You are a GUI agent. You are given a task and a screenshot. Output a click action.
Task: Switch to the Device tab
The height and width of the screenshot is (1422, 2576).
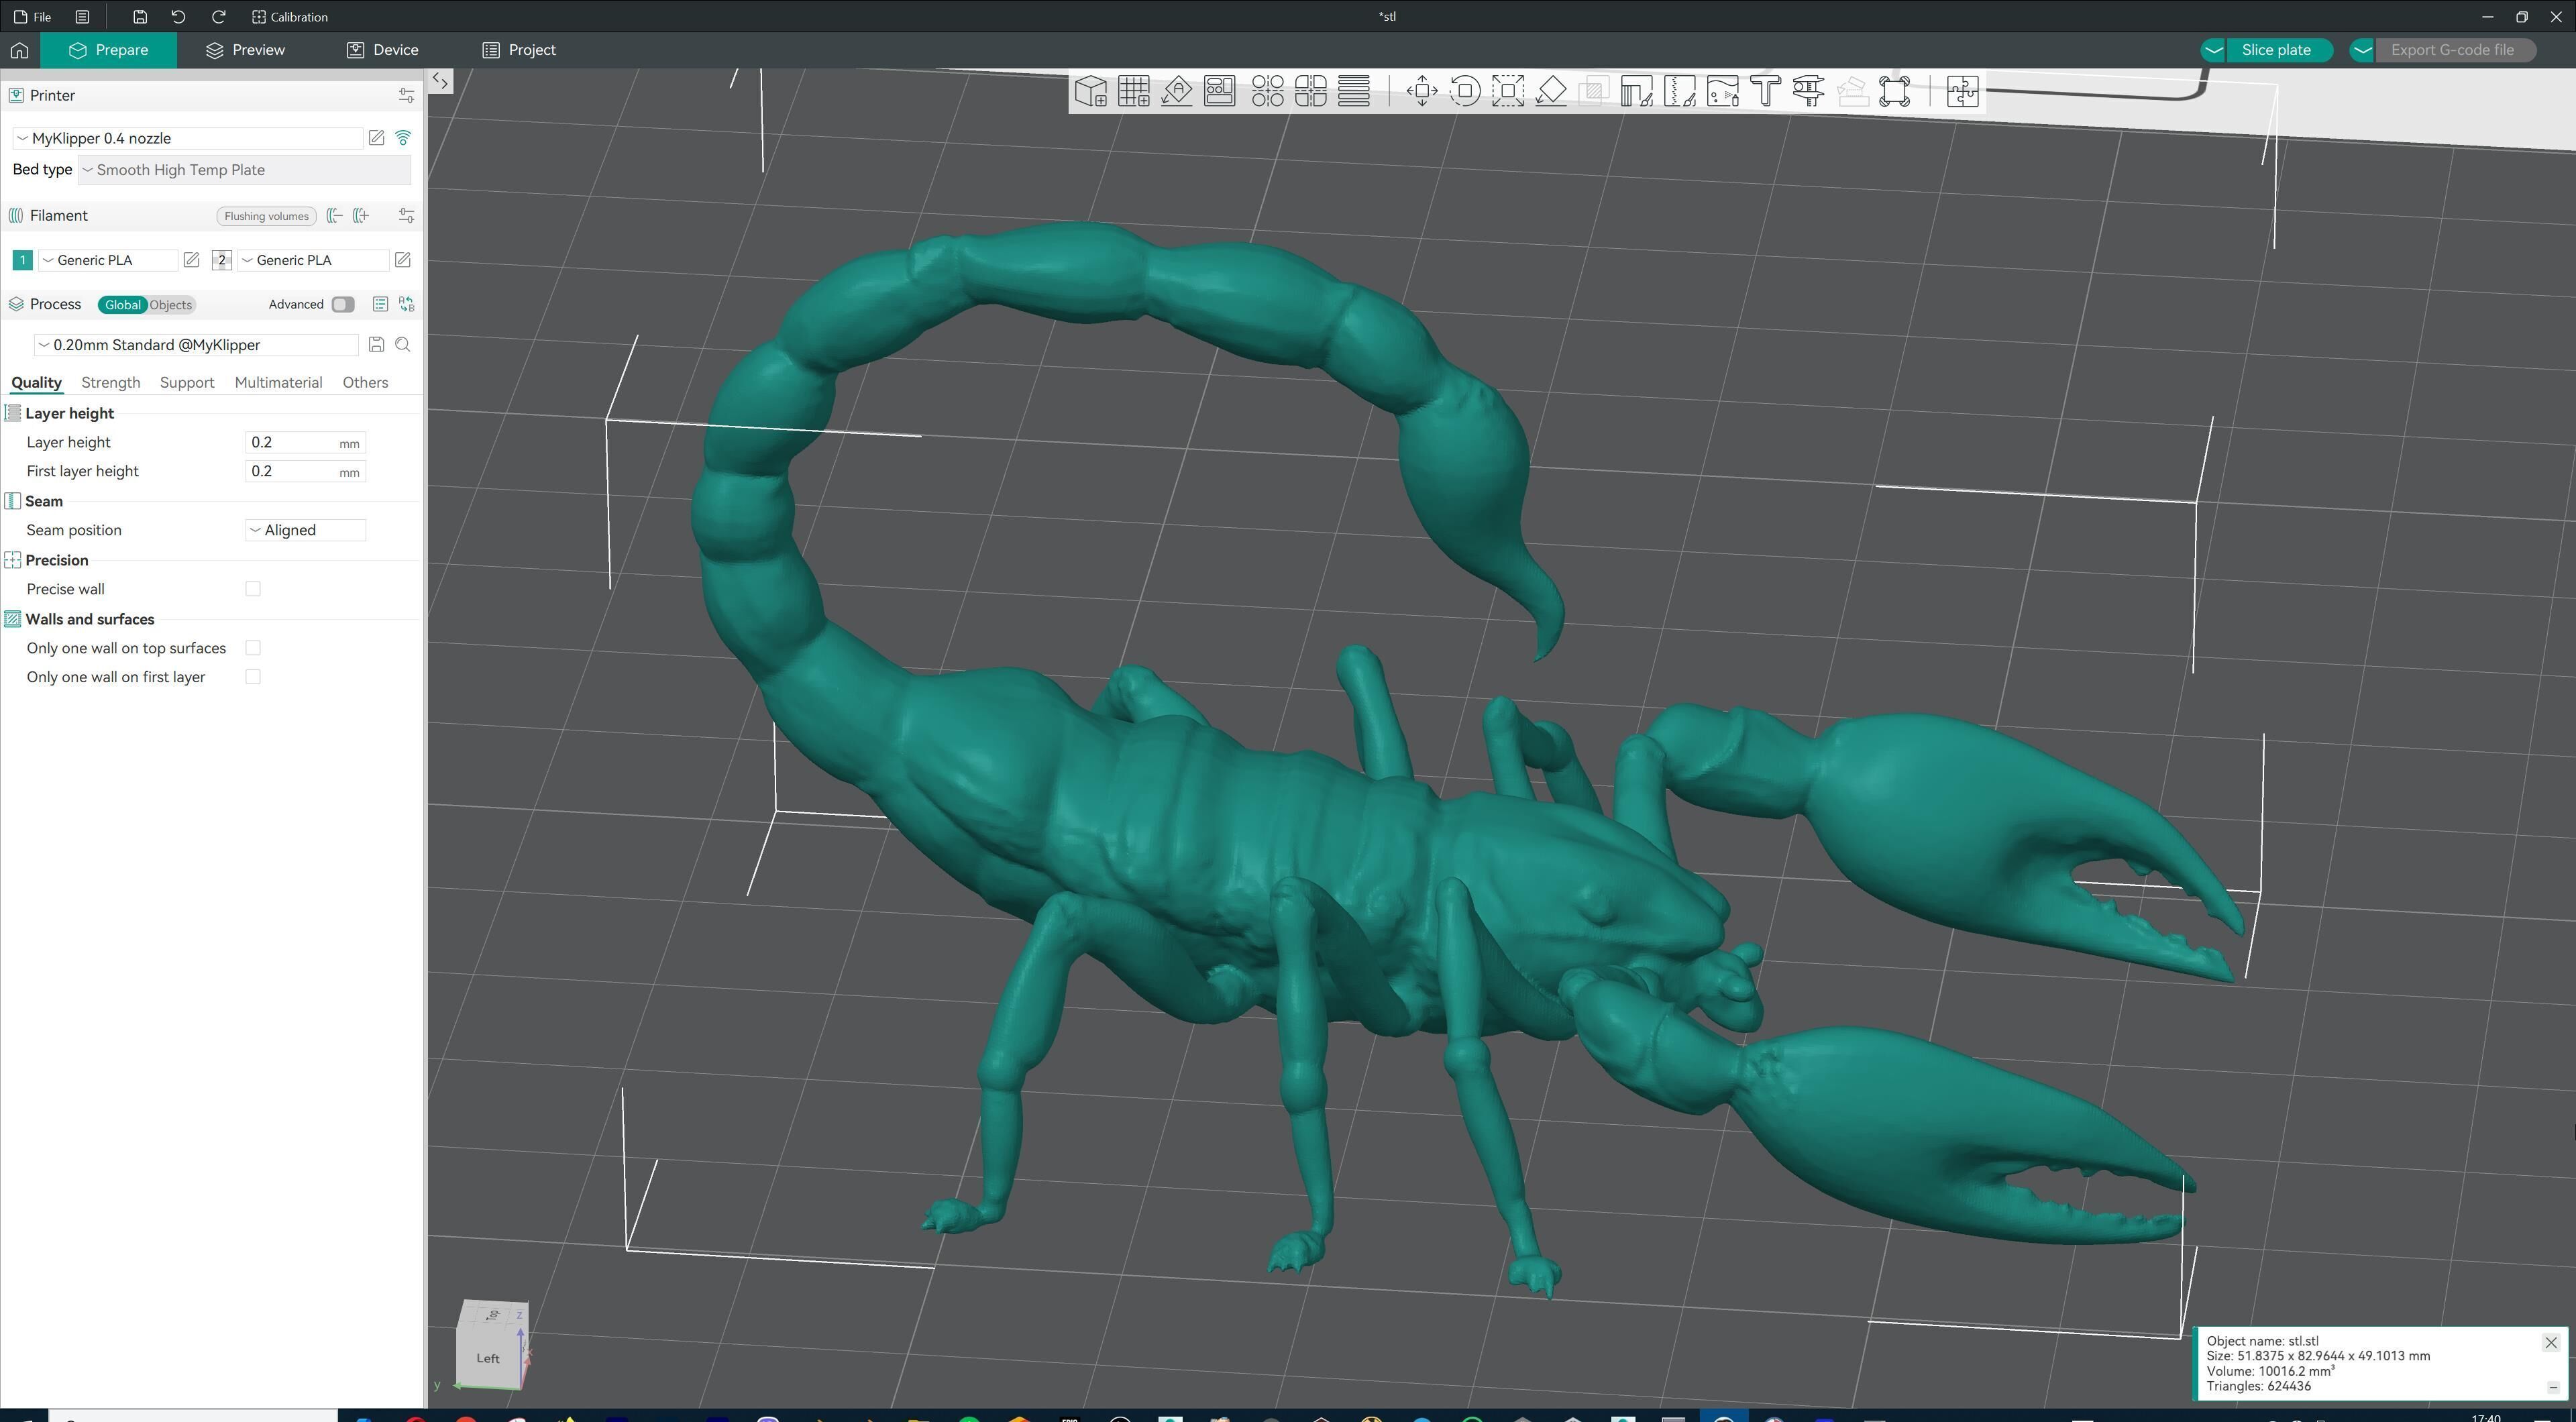pyautogui.click(x=383, y=50)
